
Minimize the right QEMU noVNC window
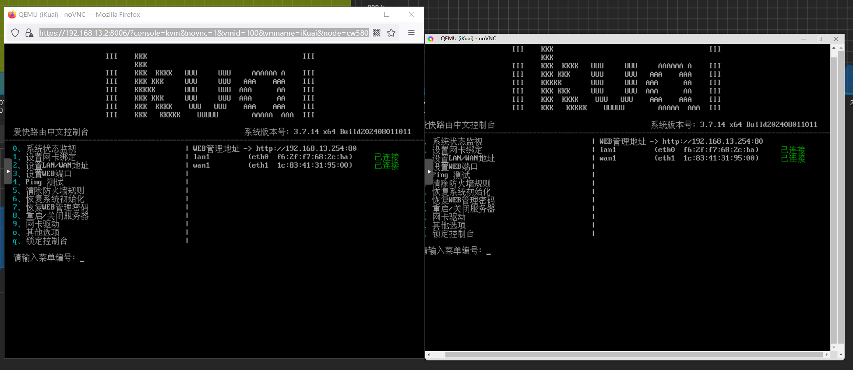tap(804, 39)
